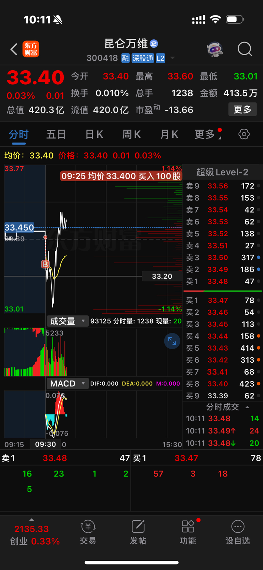Image resolution: width=263 pixels, height=570 pixels.
Task: Tap the 昆仑万维 stock title
Action: pos(126,44)
